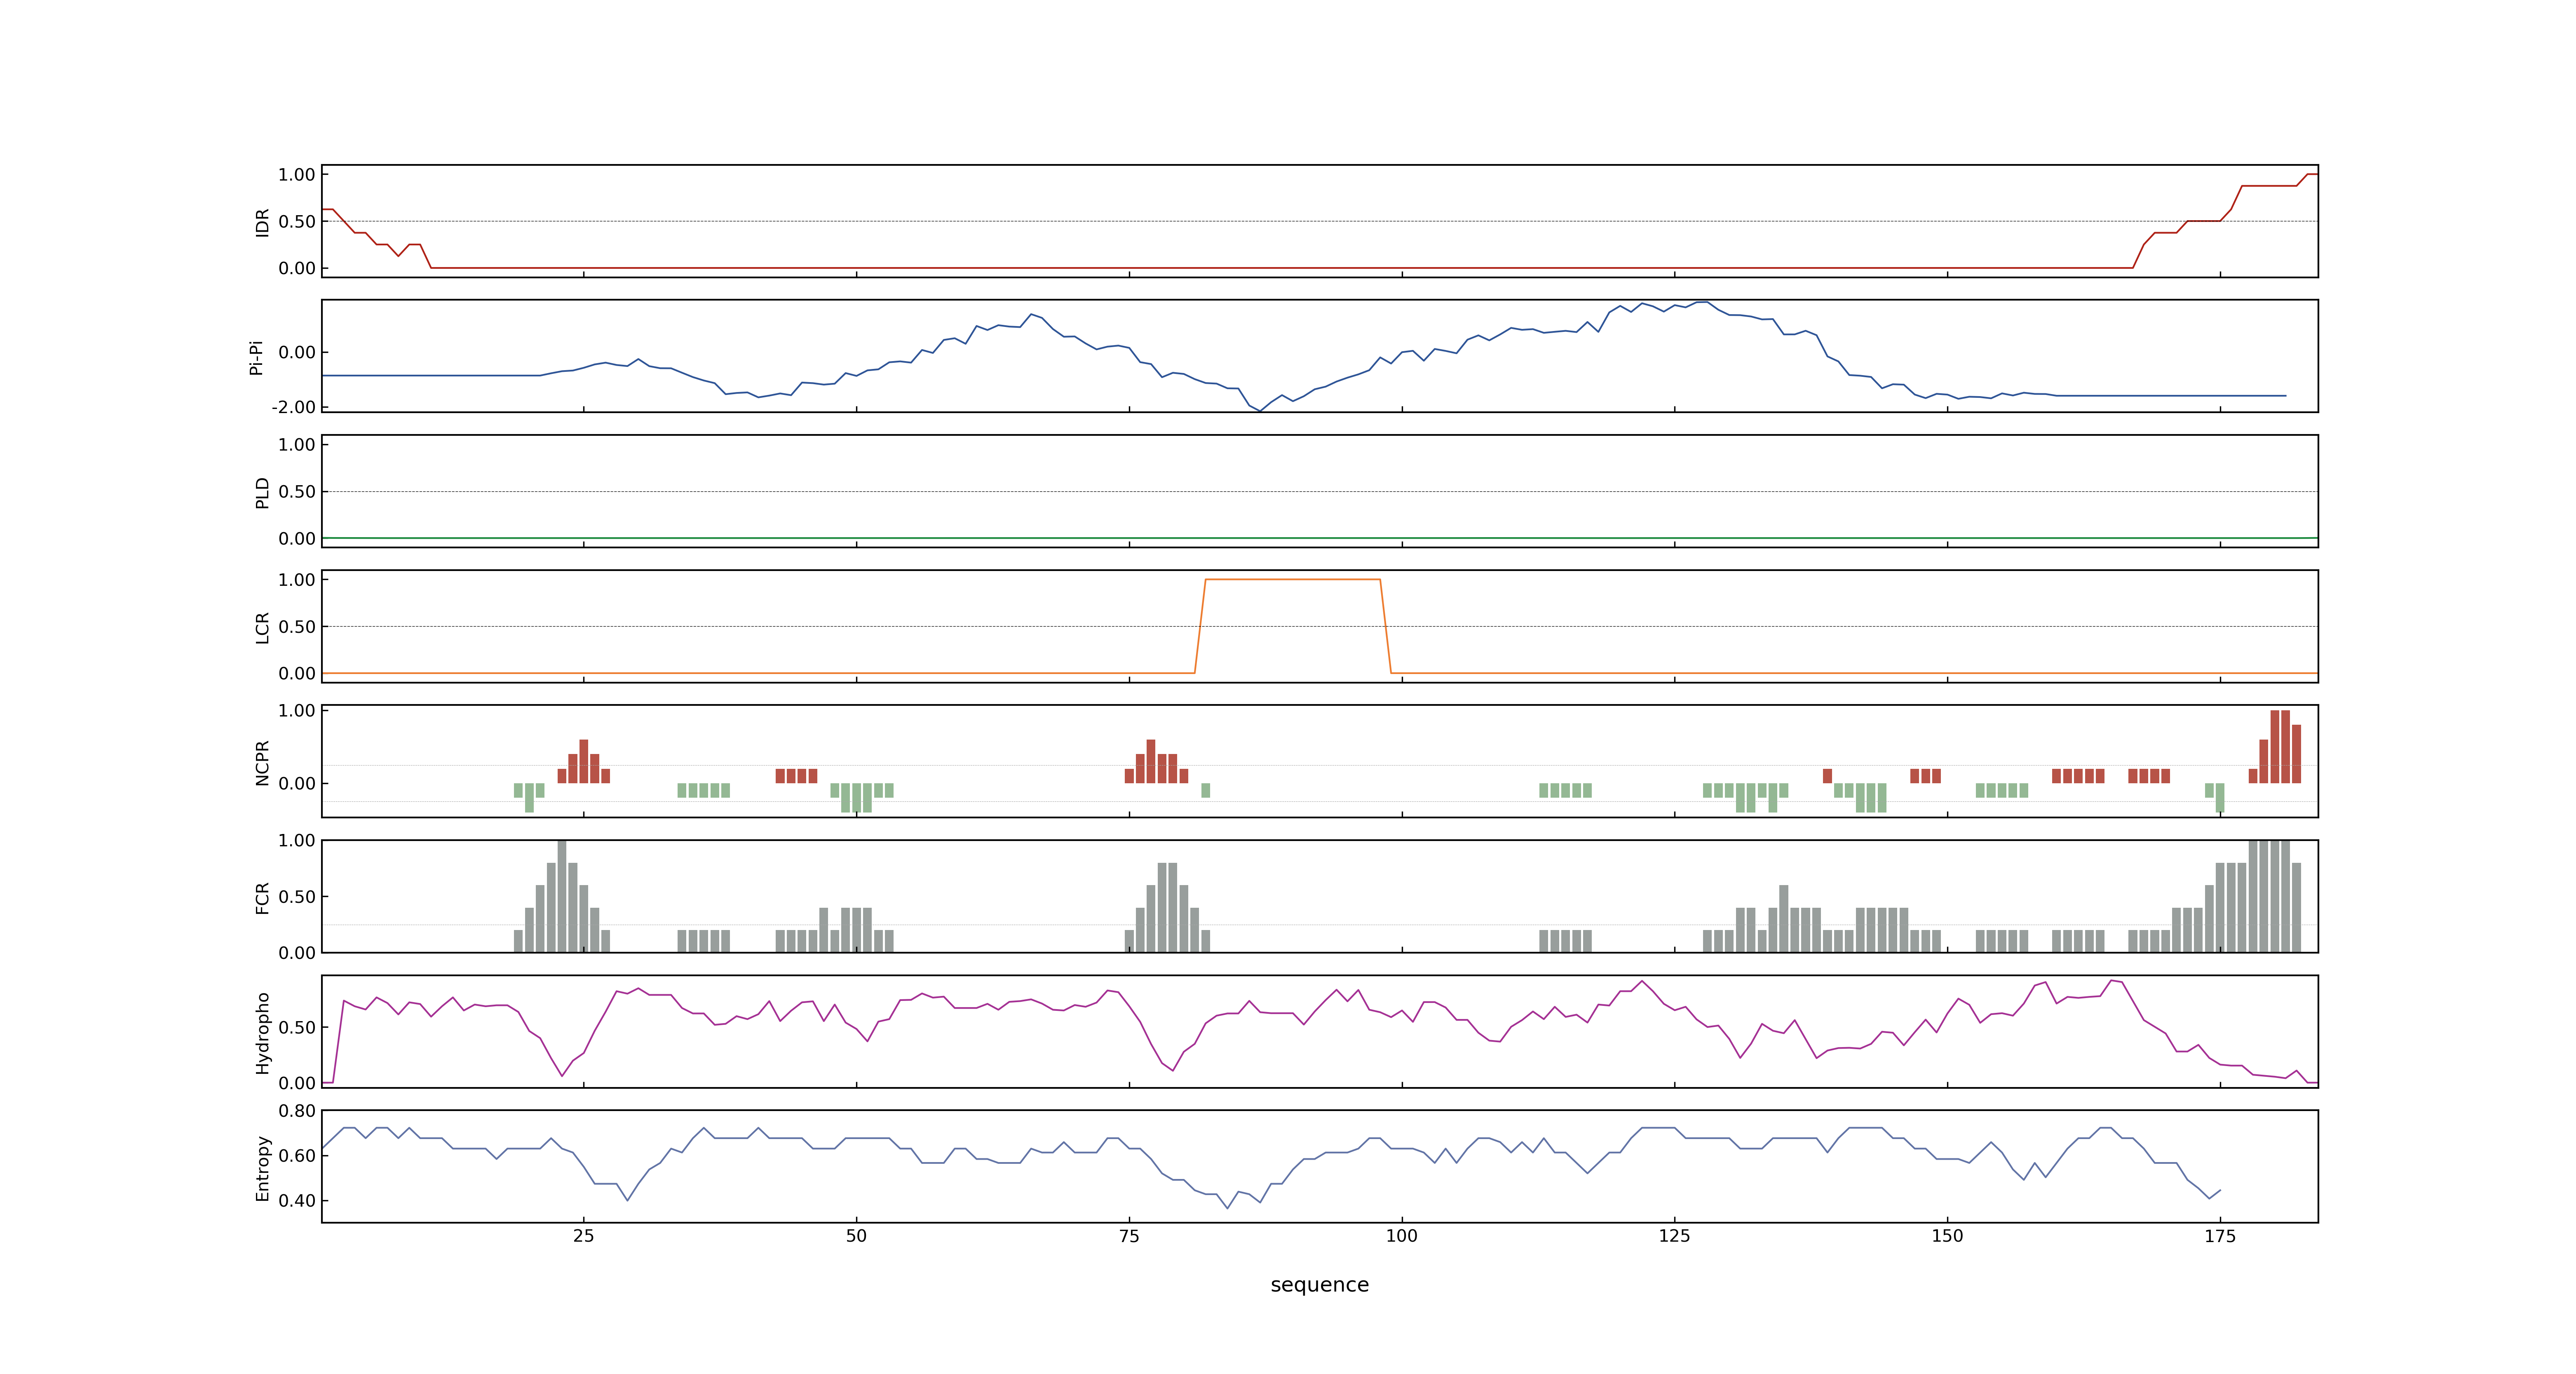
Task: Click the IDR y-axis label
Action: pos(262,222)
